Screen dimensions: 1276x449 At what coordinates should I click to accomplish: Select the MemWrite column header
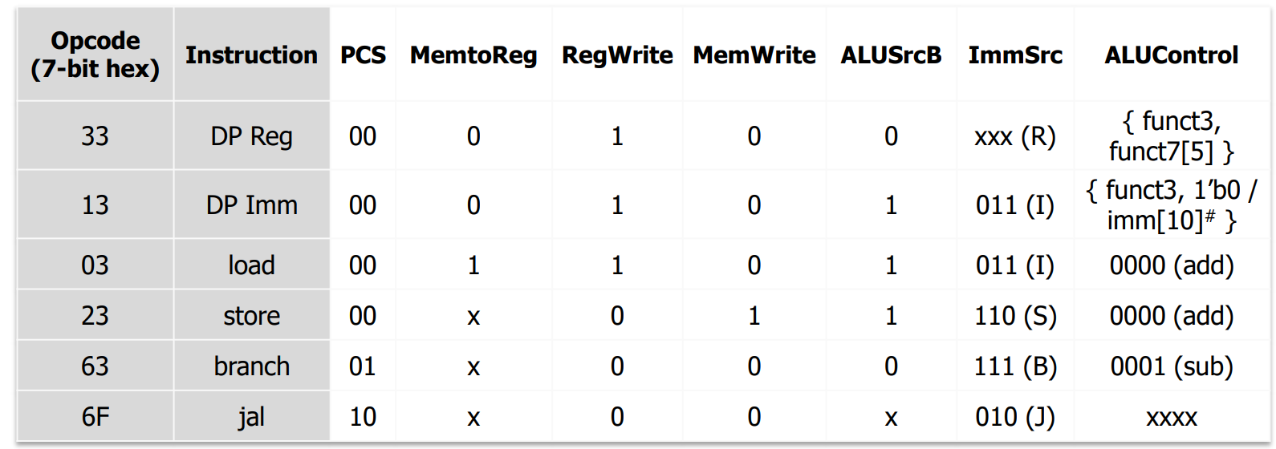pyautogui.click(x=754, y=55)
